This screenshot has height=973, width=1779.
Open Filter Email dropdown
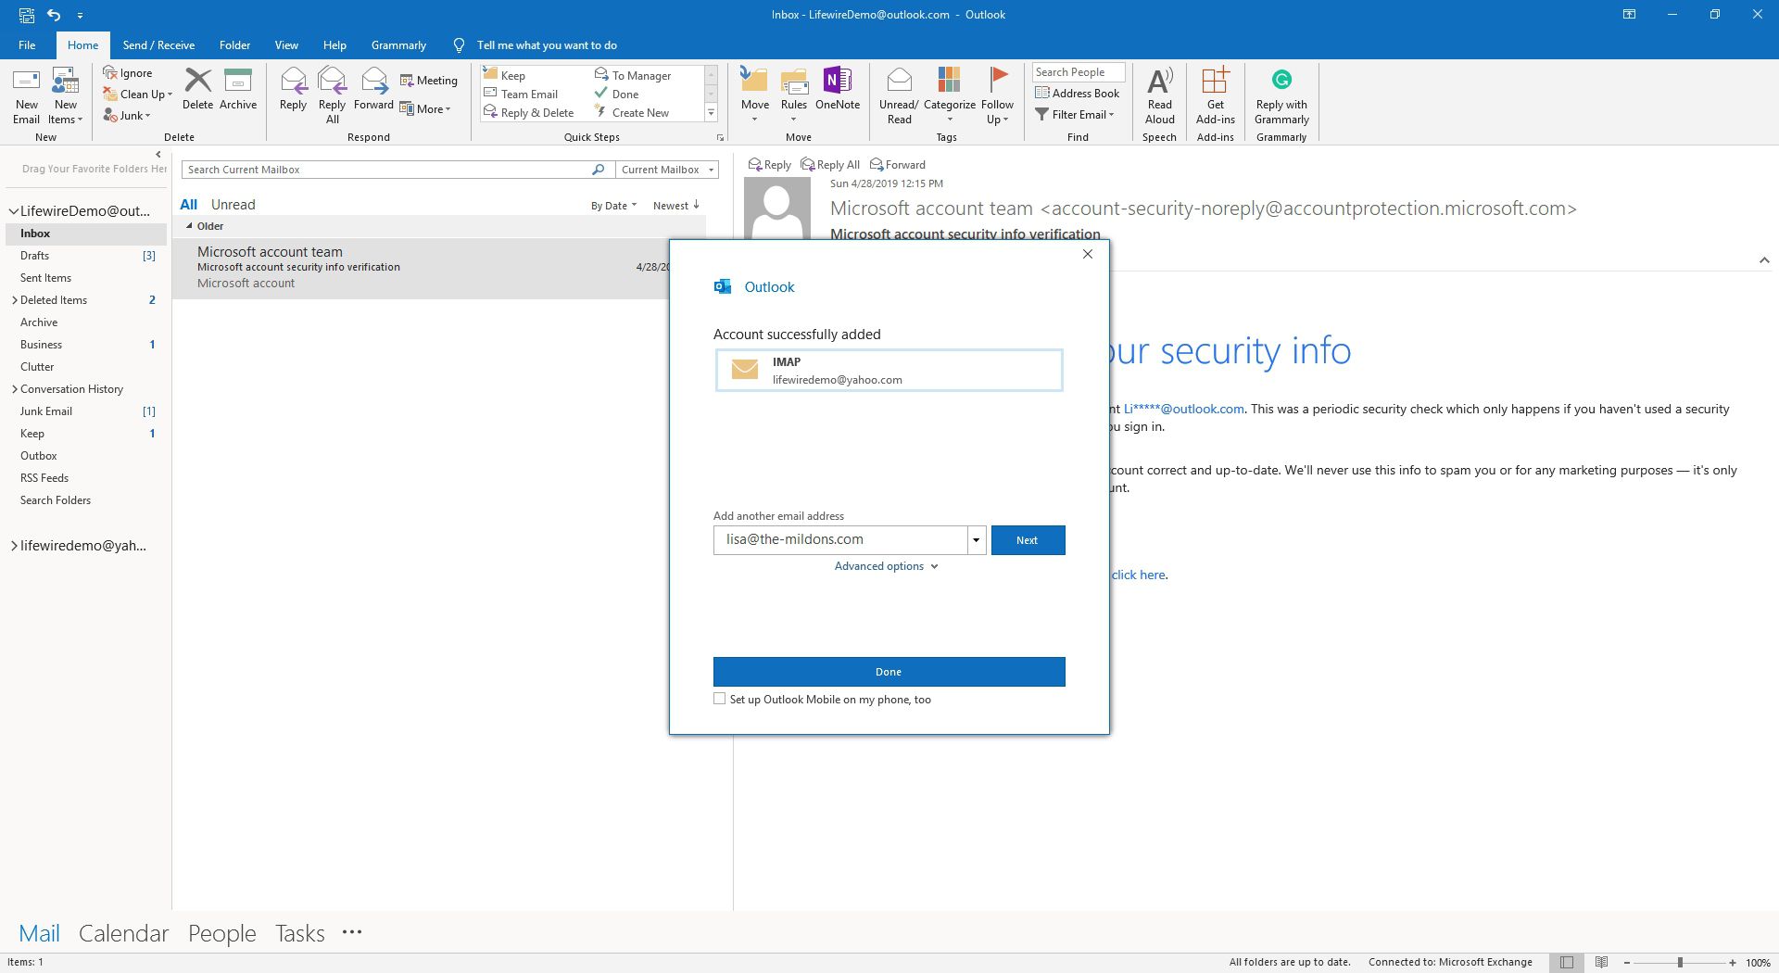1075,115
